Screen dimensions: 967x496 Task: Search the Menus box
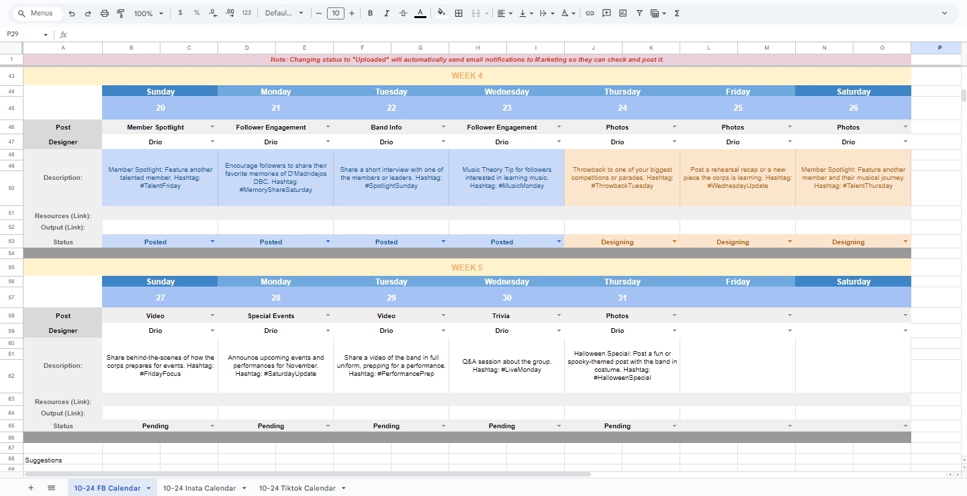(x=38, y=13)
